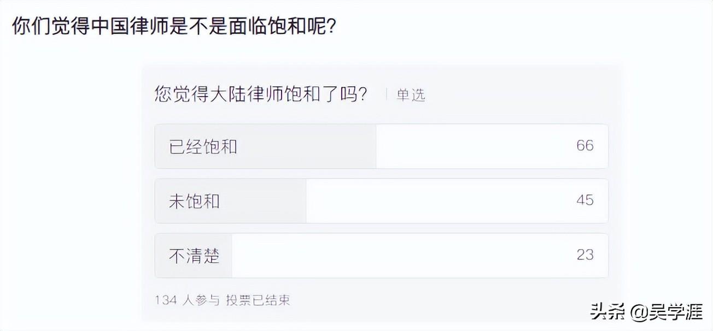
Task: Click the vote count 66
Action: (585, 146)
